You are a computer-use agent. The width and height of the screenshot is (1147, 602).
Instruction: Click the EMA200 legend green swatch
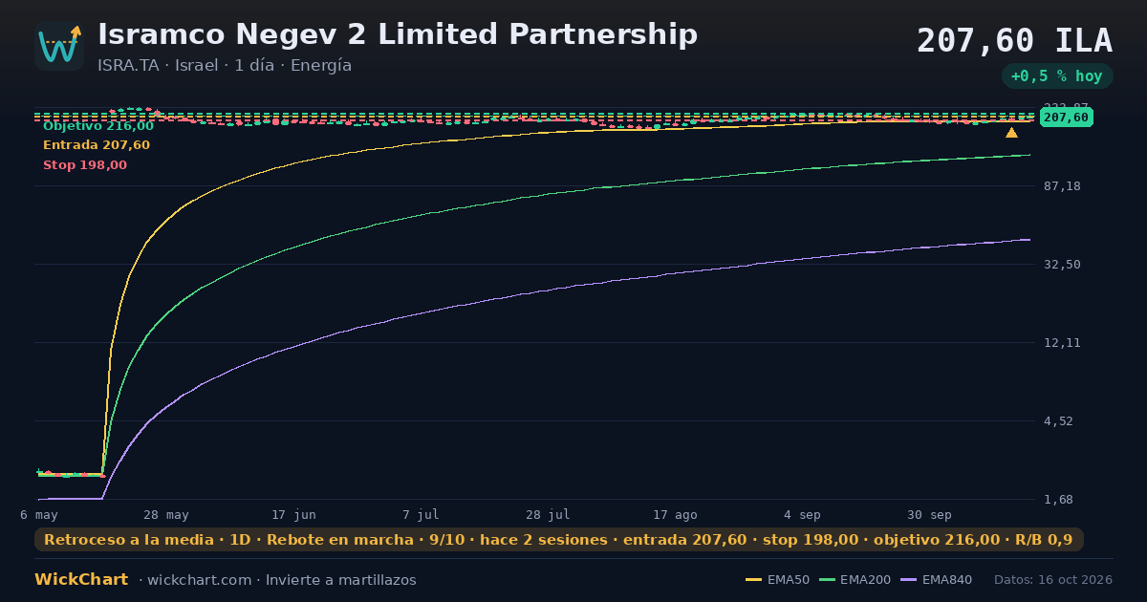coord(827,580)
